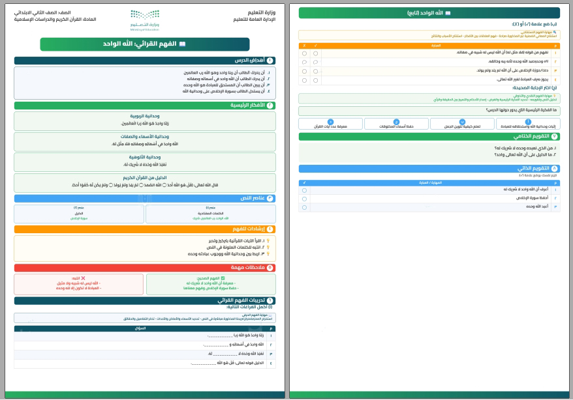Click number badge 6 beside 'تدريبات الفهم القرائي'
The width and height of the screenshot is (573, 400).
pyautogui.click(x=270, y=300)
